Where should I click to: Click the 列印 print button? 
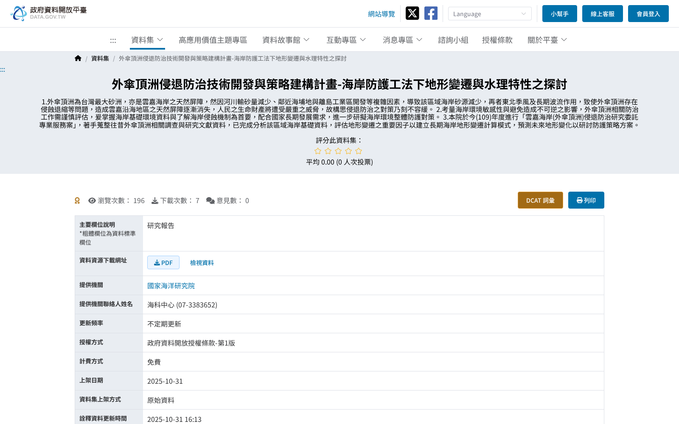coord(586,200)
